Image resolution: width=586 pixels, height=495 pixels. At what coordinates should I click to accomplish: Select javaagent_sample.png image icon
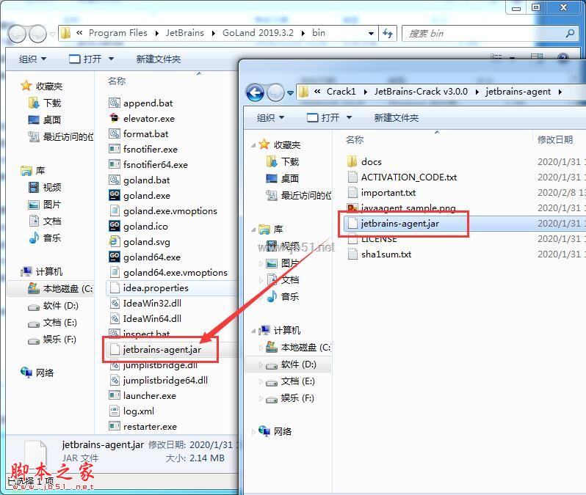point(352,208)
